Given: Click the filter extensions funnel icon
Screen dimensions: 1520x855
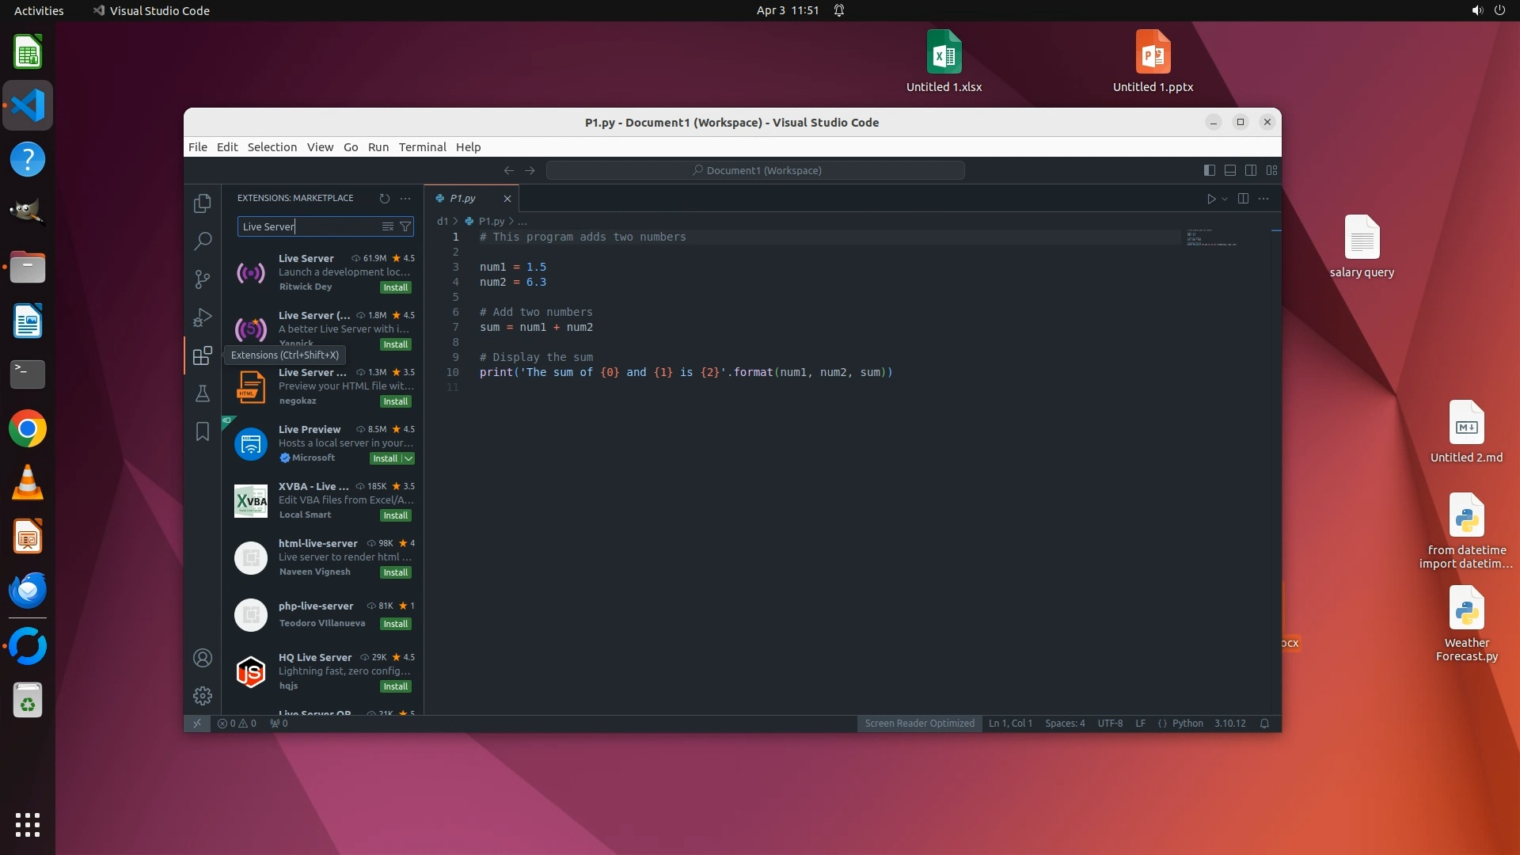Looking at the screenshot, I should (405, 226).
